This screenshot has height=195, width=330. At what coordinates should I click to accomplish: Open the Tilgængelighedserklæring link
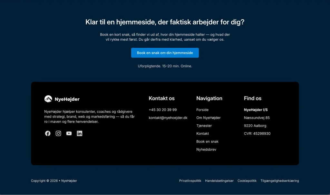click(280, 181)
